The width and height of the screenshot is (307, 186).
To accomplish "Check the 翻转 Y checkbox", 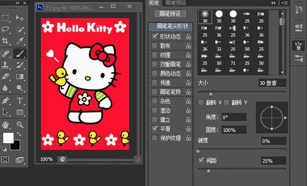I will click(x=226, y=102).
